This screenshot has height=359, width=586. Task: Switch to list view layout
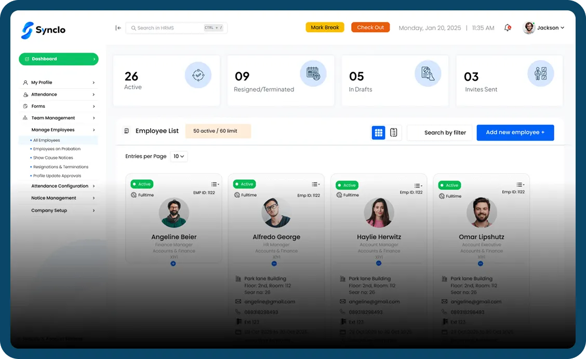(x=394, y=133)
